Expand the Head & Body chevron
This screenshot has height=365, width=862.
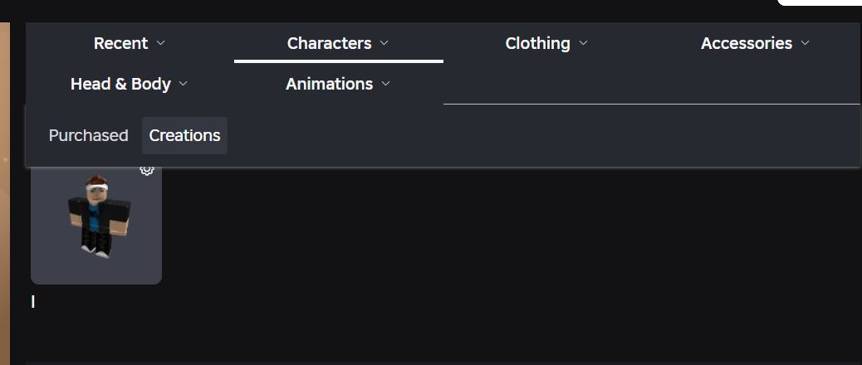click(184, 84)
